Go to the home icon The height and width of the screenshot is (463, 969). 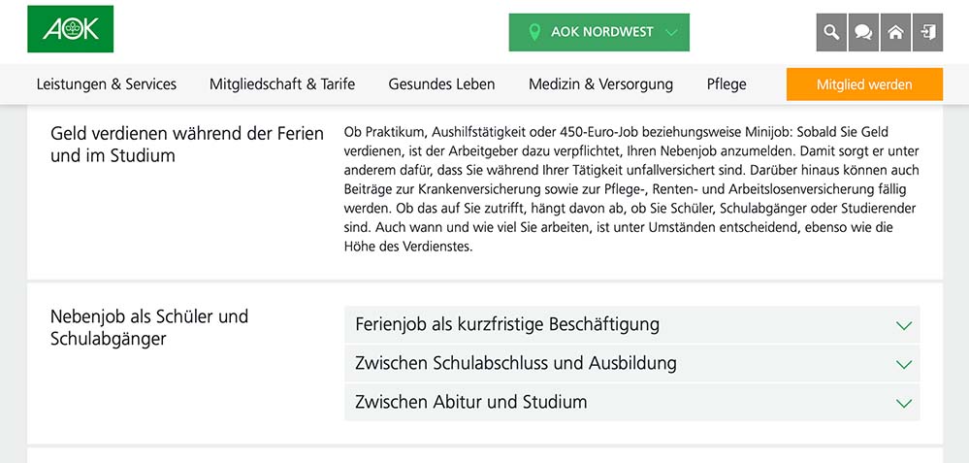click(895, 32)
